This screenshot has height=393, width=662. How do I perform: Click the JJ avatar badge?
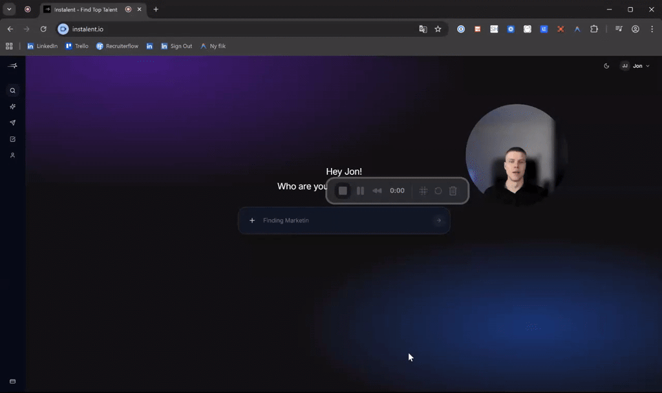625,66
